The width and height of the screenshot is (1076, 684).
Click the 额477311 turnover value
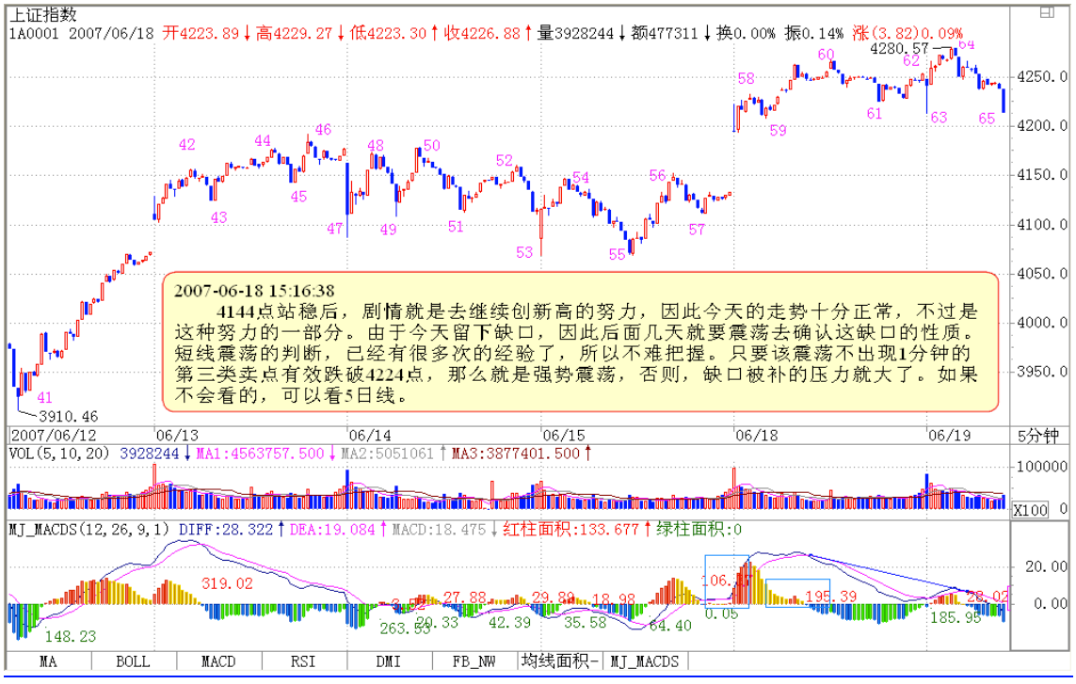pos(665,33)
